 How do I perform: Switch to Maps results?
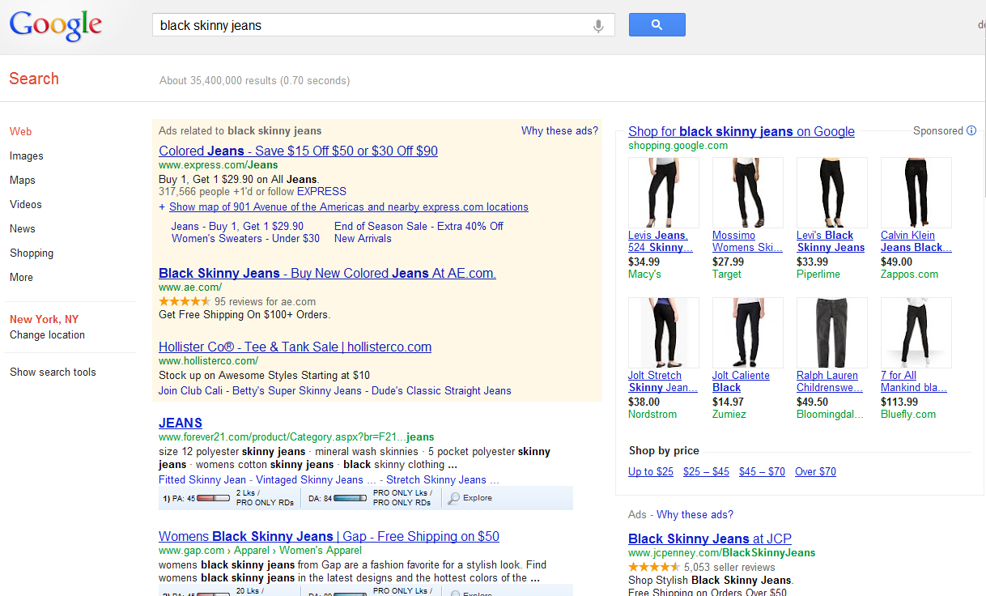tap(23, 180)
